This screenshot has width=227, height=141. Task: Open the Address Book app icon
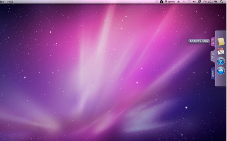pos(221,42)
